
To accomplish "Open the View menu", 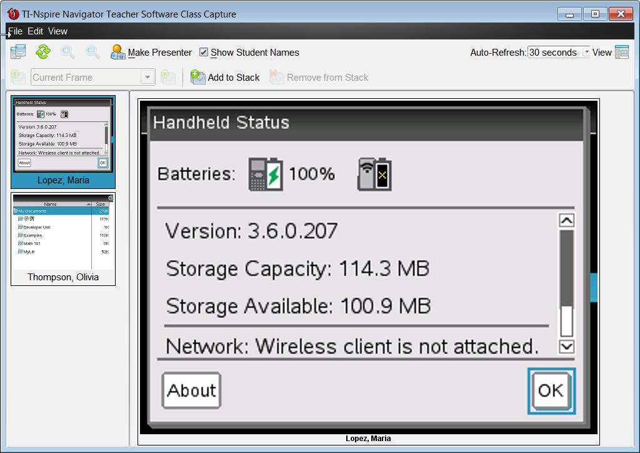I will tap(57, 31).
